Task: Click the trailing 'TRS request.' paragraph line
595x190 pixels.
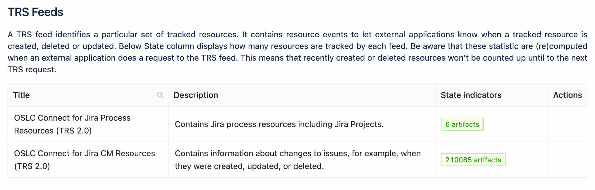Action: click(x=32, y=69)
